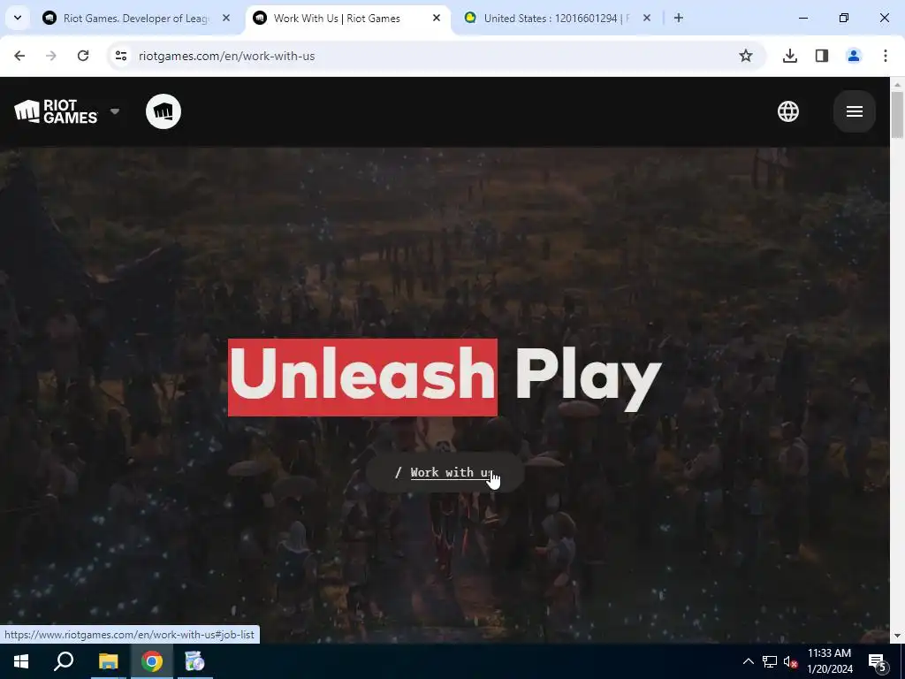This screenshot has width=905, height=679.
Task: Click the scrollbar up arrow
Action: coord(897,84)
